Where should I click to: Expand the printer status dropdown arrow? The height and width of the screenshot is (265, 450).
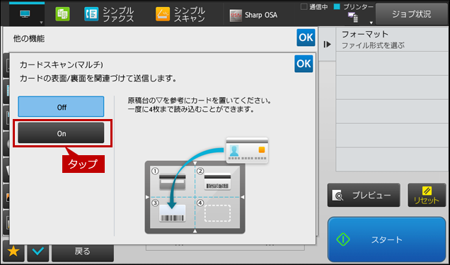point(371,23)
